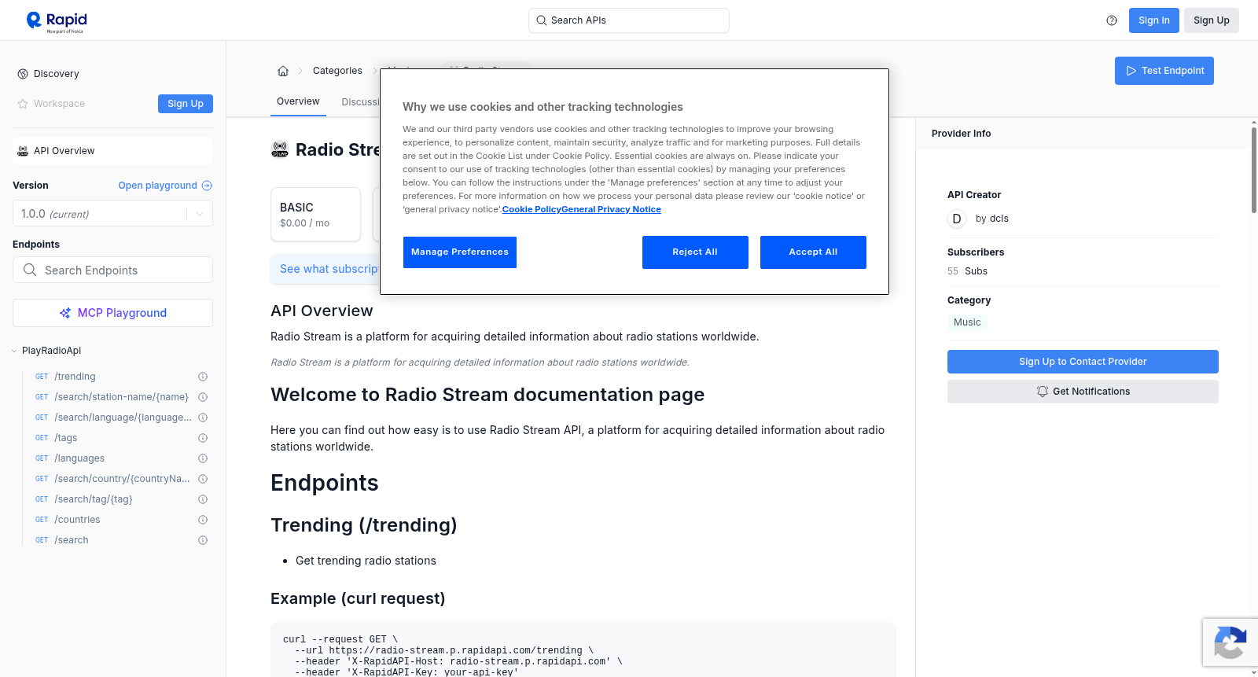This screenshot has width=1258, height=677.
Task: Click the Rapid logo in header
Action: [x=57, y=21]
